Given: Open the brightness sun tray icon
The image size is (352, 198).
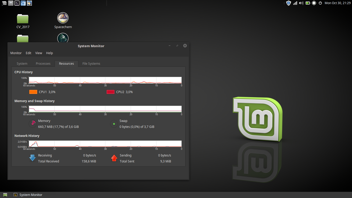Looking at the screenshot, I should 314,3.
